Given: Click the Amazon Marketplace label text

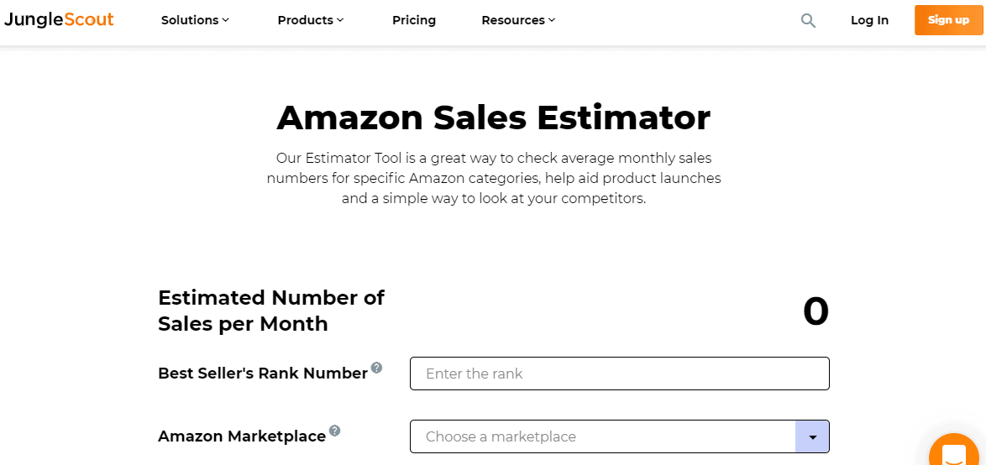Looking at the screenshot, I should point(242,436).
